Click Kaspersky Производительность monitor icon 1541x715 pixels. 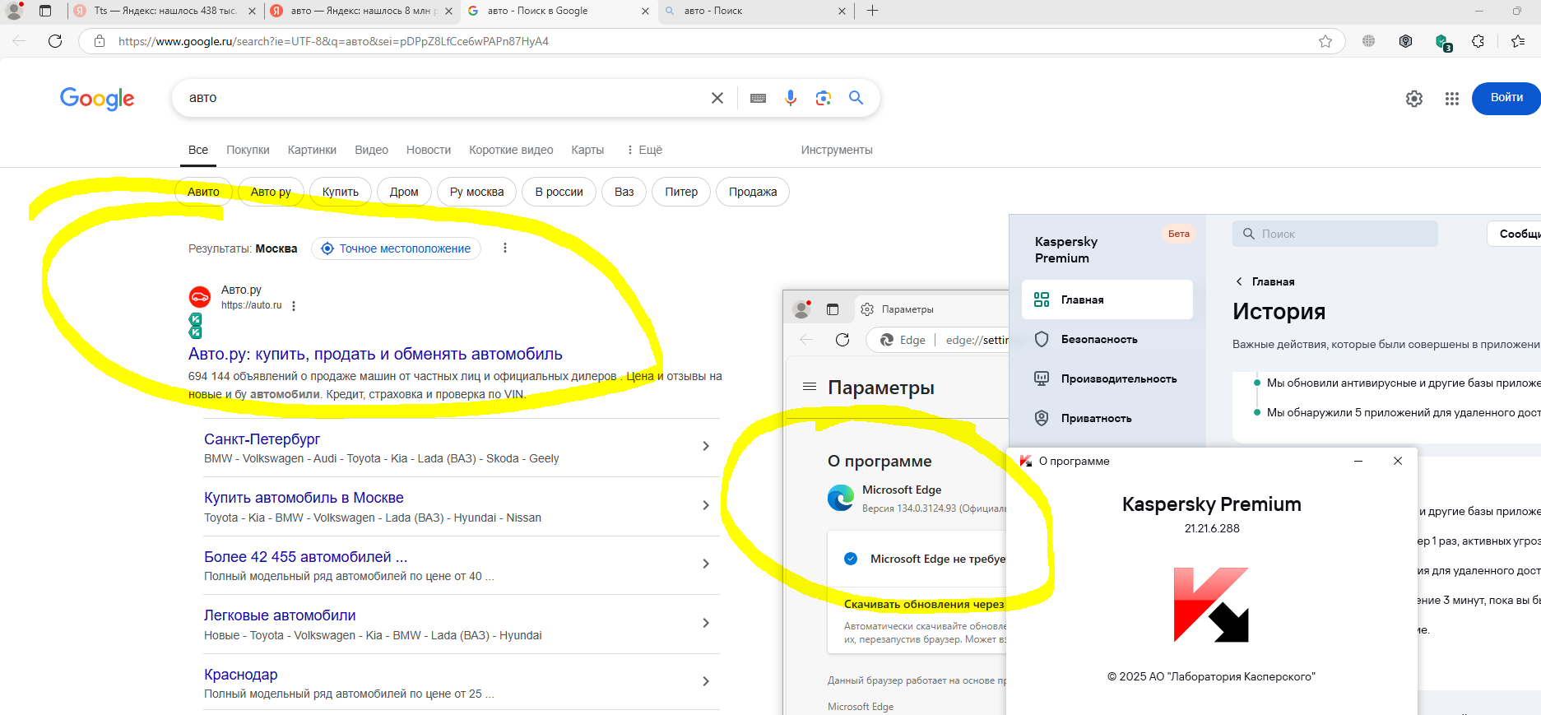click(x=1042, y=378)
